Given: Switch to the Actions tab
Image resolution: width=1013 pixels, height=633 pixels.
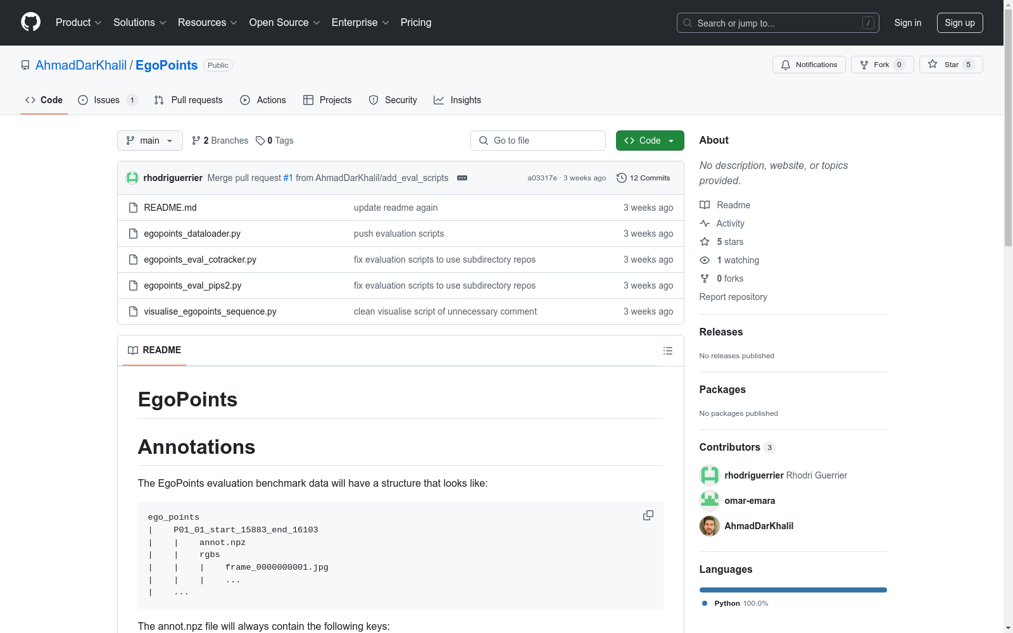Looking at the screenshot, I should [263, 100].
